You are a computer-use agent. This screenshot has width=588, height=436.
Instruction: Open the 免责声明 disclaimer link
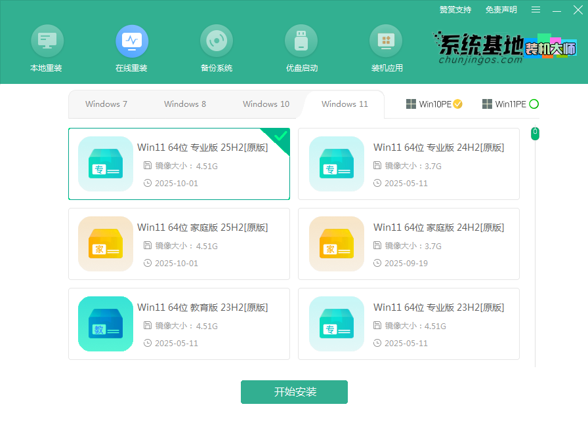pos(501,10)
